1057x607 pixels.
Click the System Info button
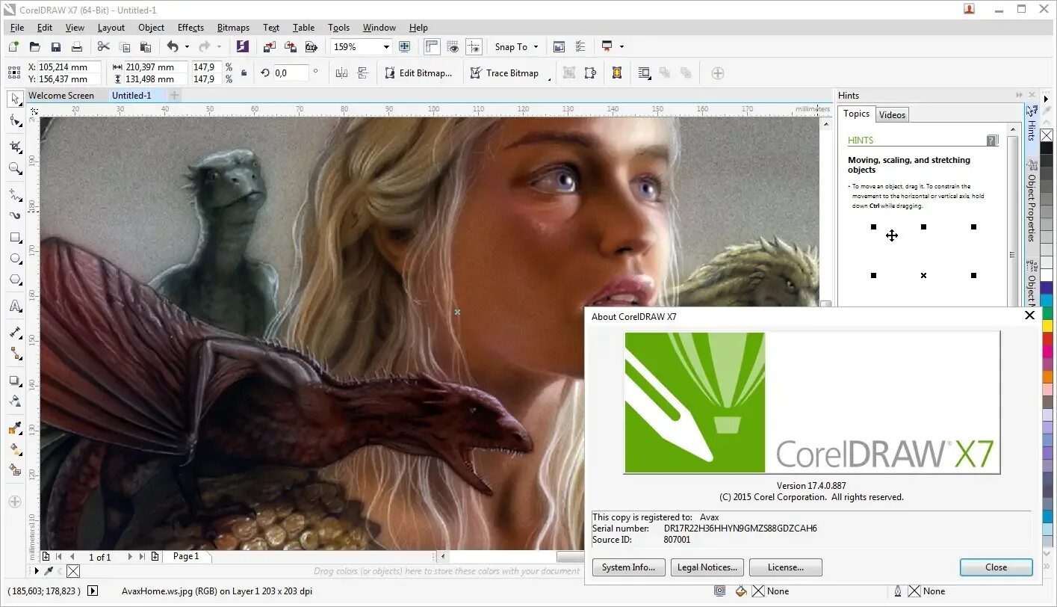coord(628,567)
